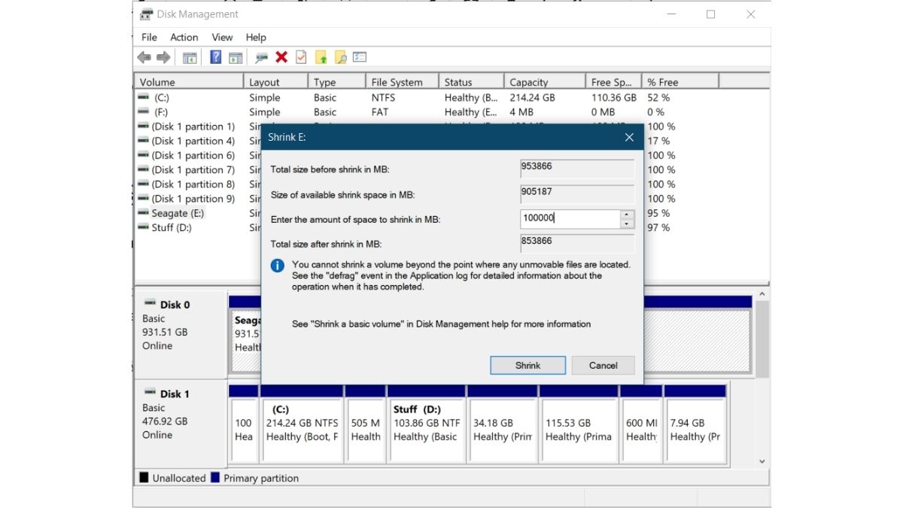Click the settings list icon at toolbar end
903x508 pixels.
[360, 57]
